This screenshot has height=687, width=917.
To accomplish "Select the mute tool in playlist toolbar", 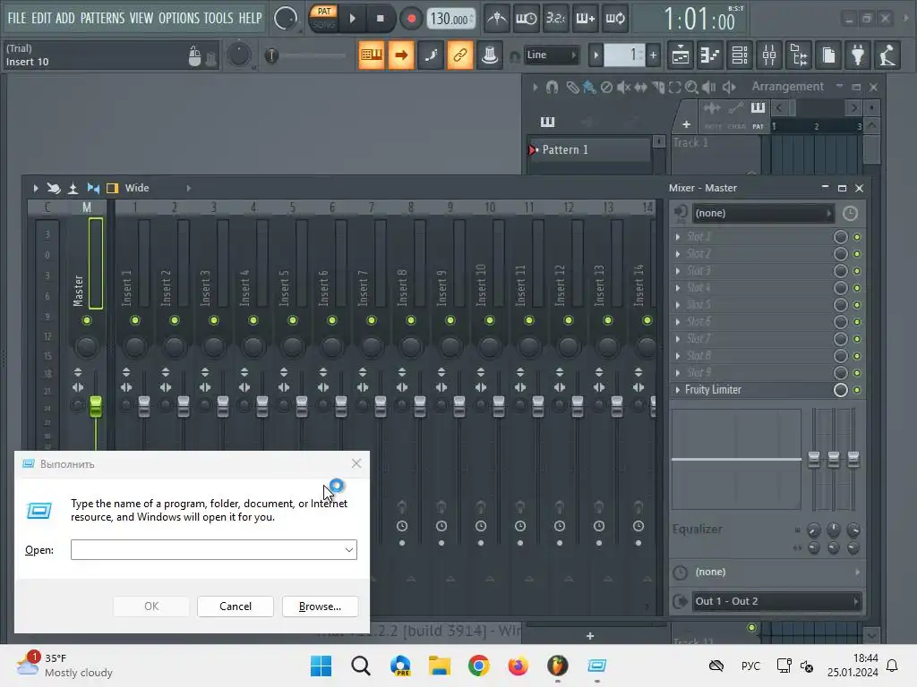I will point(623,88).
